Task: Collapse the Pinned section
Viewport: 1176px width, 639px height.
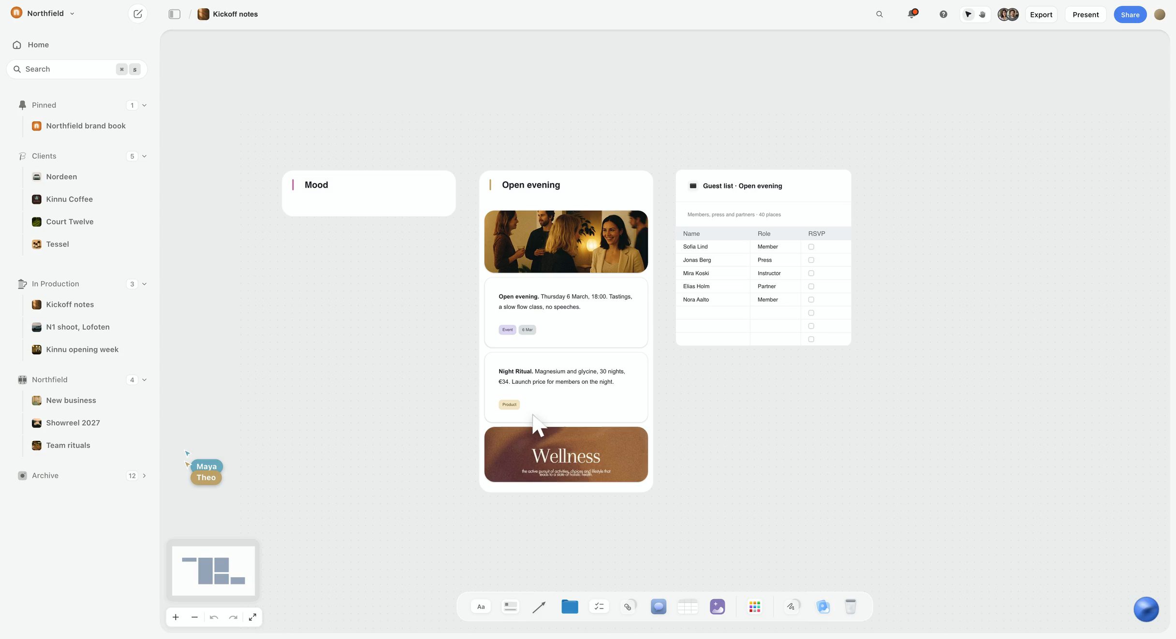Action: tap(144, 105)
